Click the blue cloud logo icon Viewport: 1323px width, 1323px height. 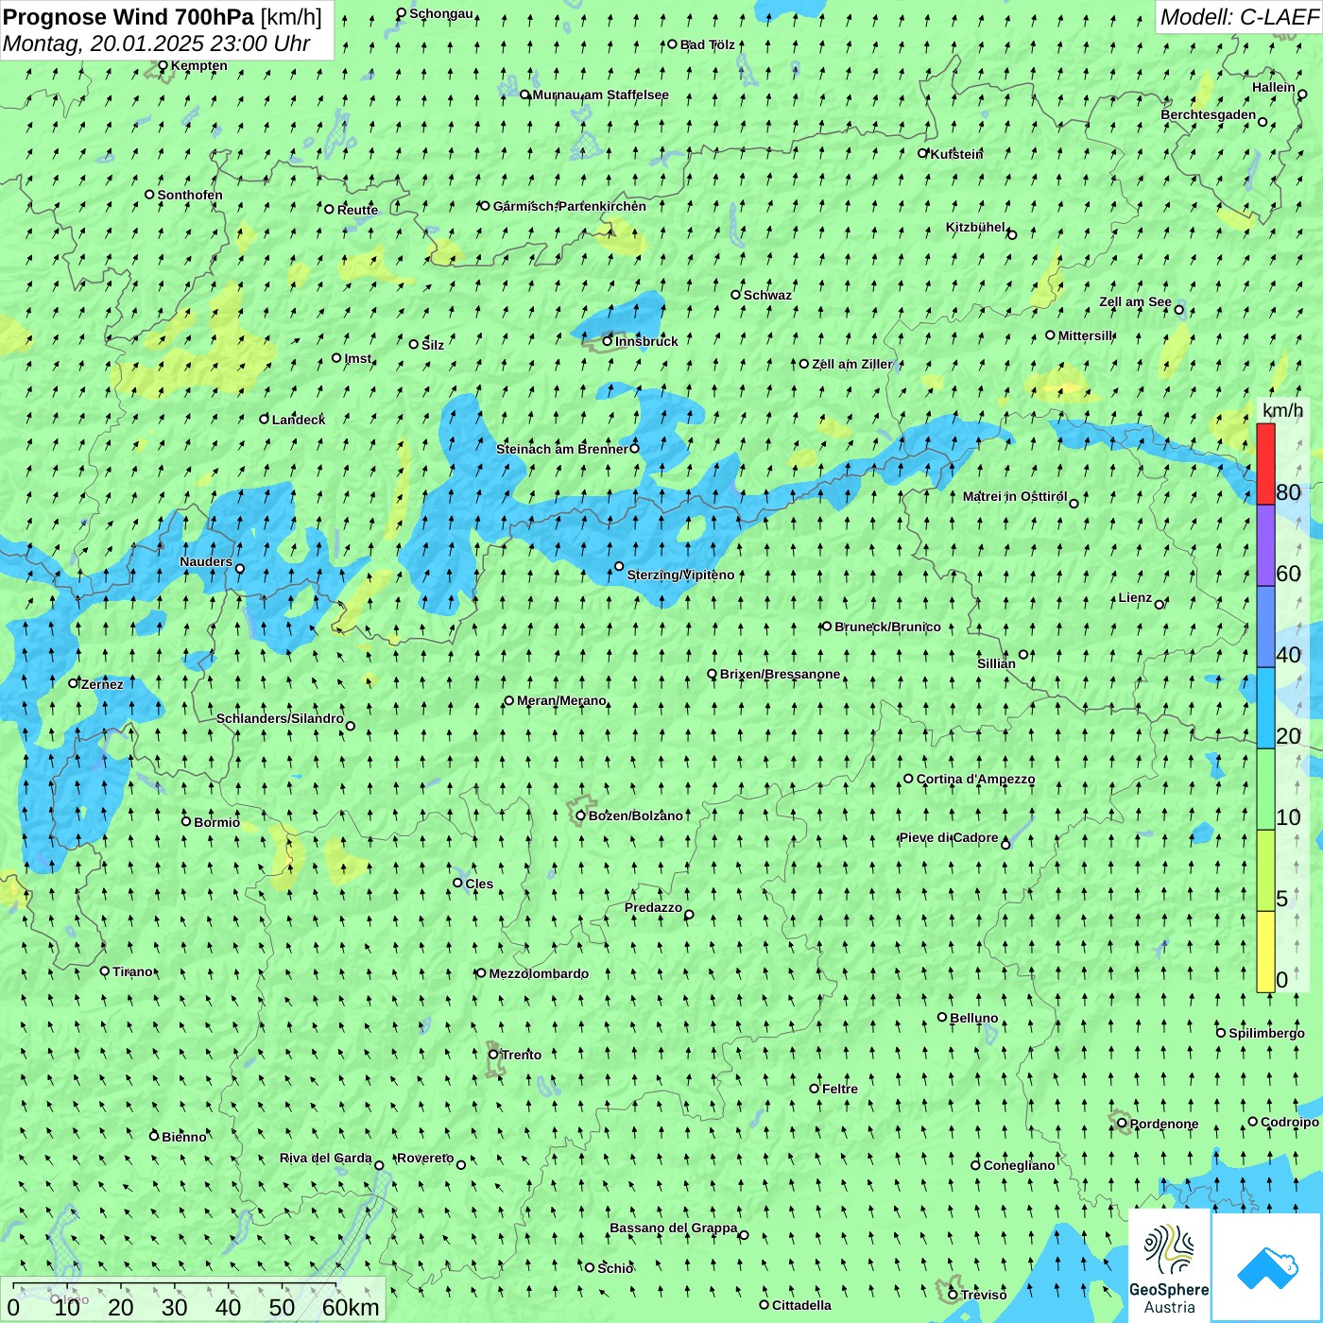pyautogui.click(x=1266, y=1267)
